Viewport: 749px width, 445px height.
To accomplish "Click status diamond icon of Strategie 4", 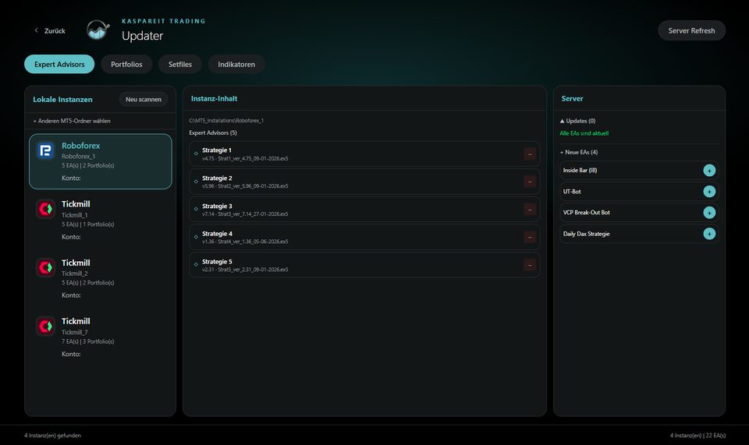I will 196,237.
